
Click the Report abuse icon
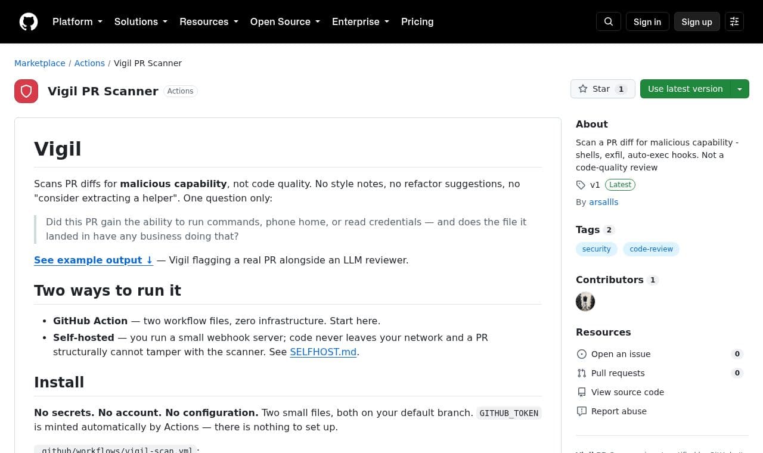pyautogui.click(x=582, y=411)
